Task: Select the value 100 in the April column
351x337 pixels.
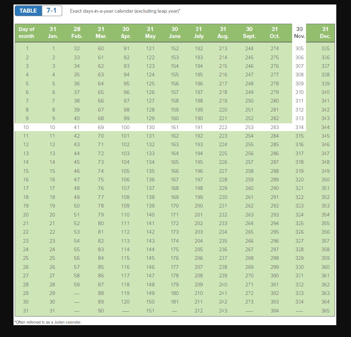Action: (x=126, y=127)
